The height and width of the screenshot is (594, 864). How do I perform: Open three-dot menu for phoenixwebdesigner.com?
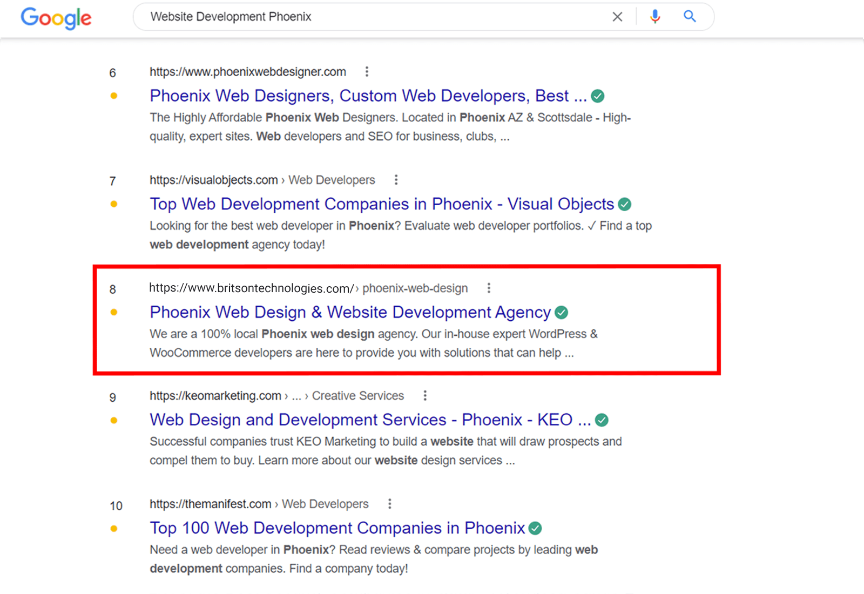[367, 72]
